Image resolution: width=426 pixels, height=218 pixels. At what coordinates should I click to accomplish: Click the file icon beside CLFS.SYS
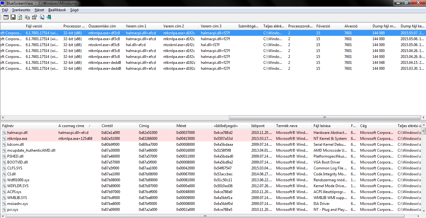4,168
